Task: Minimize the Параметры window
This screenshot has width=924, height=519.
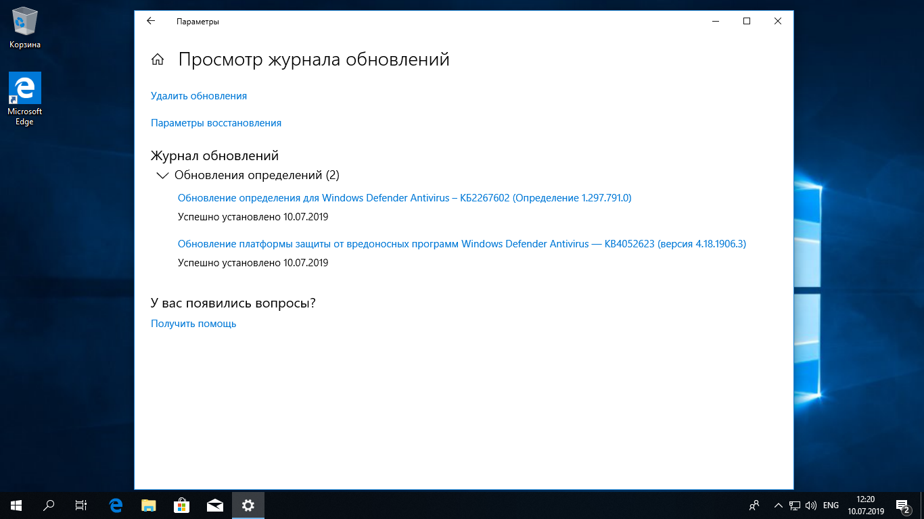Action: click(716, 21)
